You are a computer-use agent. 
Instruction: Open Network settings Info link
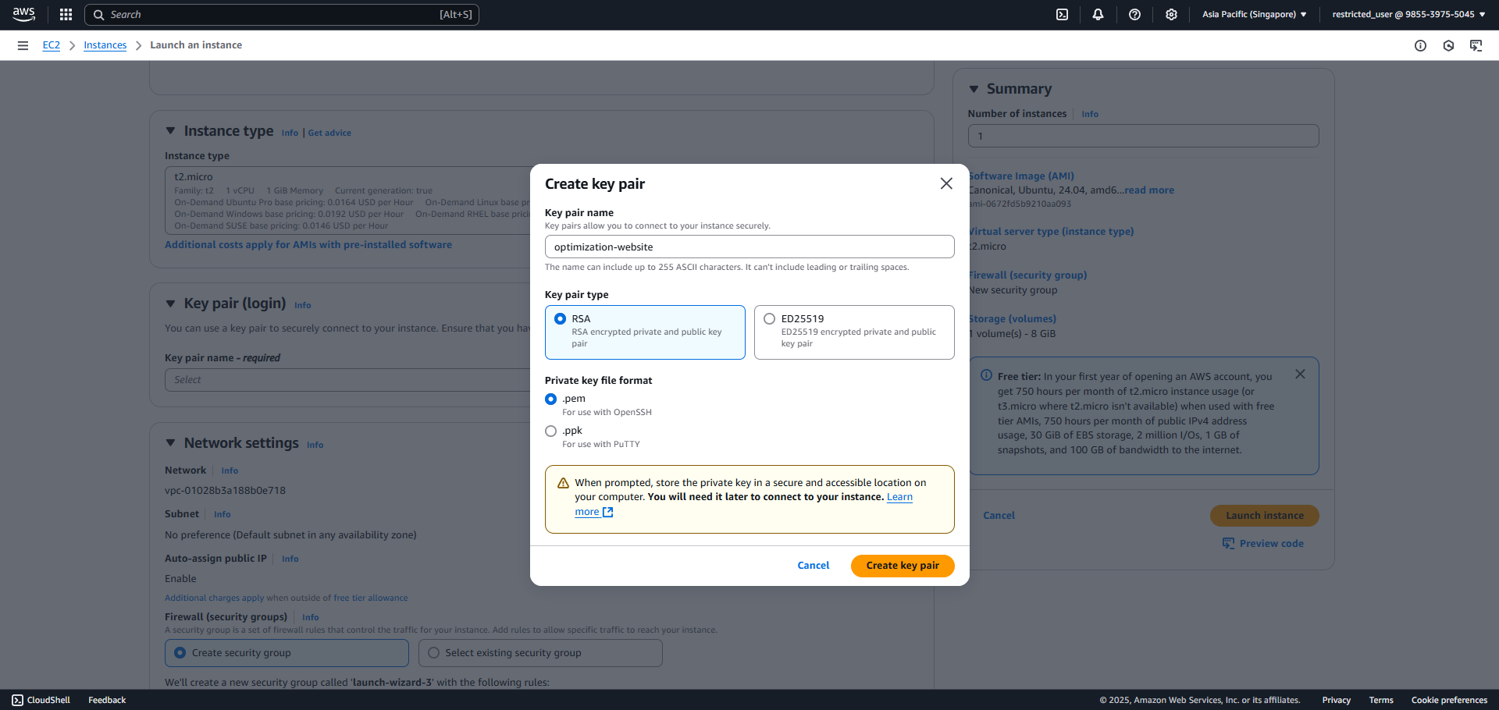[315, 446]
